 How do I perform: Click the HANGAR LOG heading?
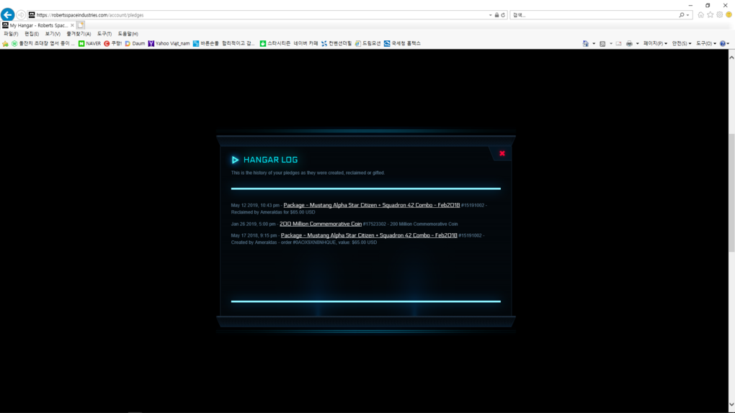[x=270, y=160]
